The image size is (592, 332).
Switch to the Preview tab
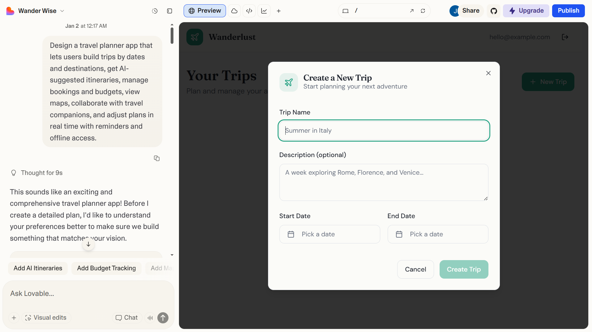(x=205, y=11)
